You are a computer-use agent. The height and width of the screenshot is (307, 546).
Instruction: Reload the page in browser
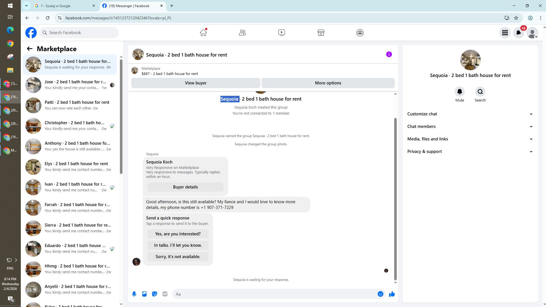click(48, 18)
